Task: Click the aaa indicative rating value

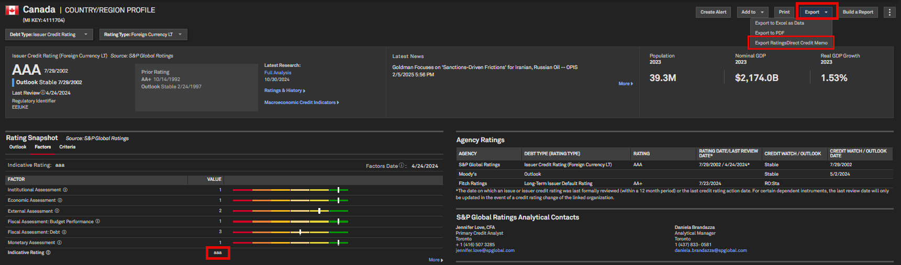Action: click(218, 252)
